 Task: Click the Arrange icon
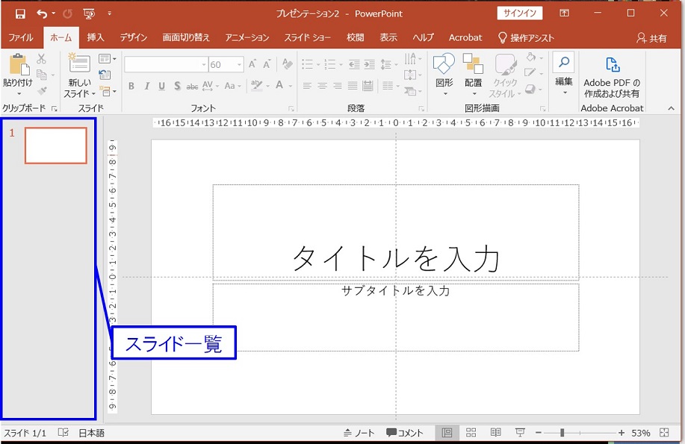[x=473, y=65]
